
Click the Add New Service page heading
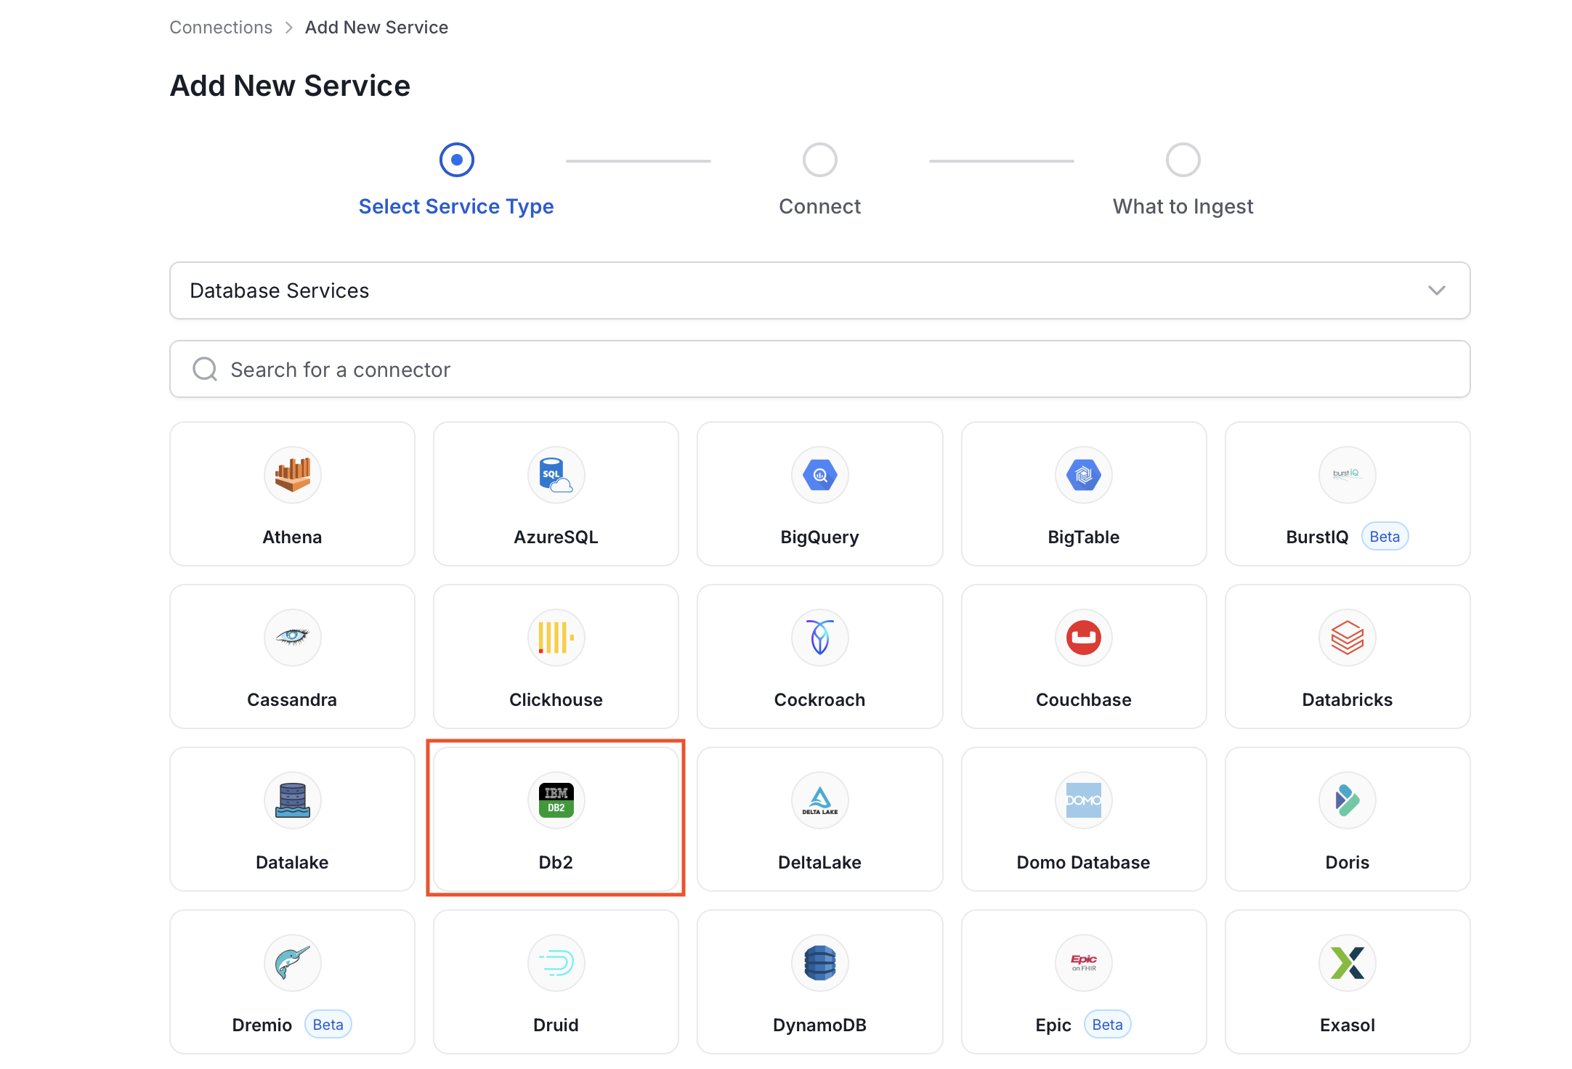coord(290,86)
